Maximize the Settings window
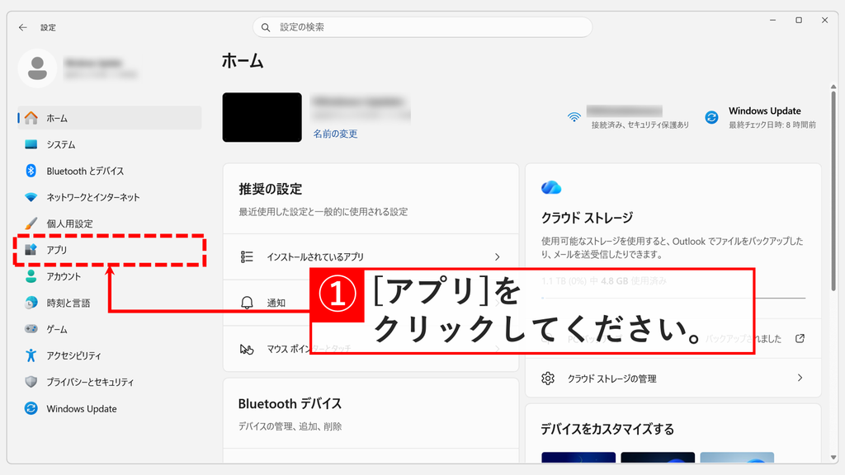This screenshot has height=475, width=845. tap(799, 20)
